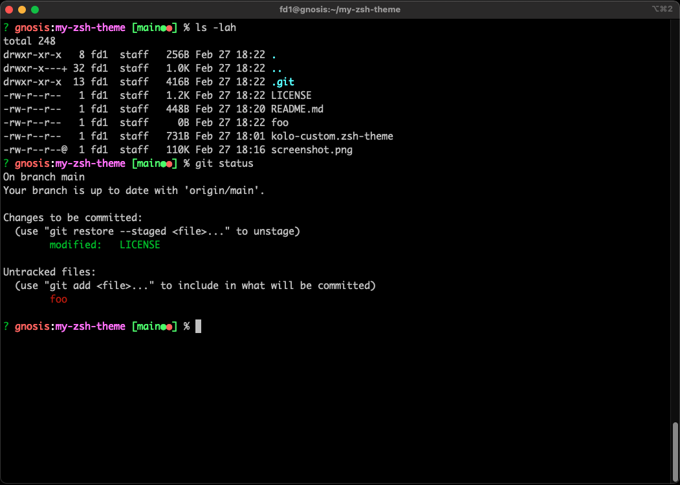The image size is (680, 485).
Task: Click the yellow minimize window button
Action: click(22, 10)
